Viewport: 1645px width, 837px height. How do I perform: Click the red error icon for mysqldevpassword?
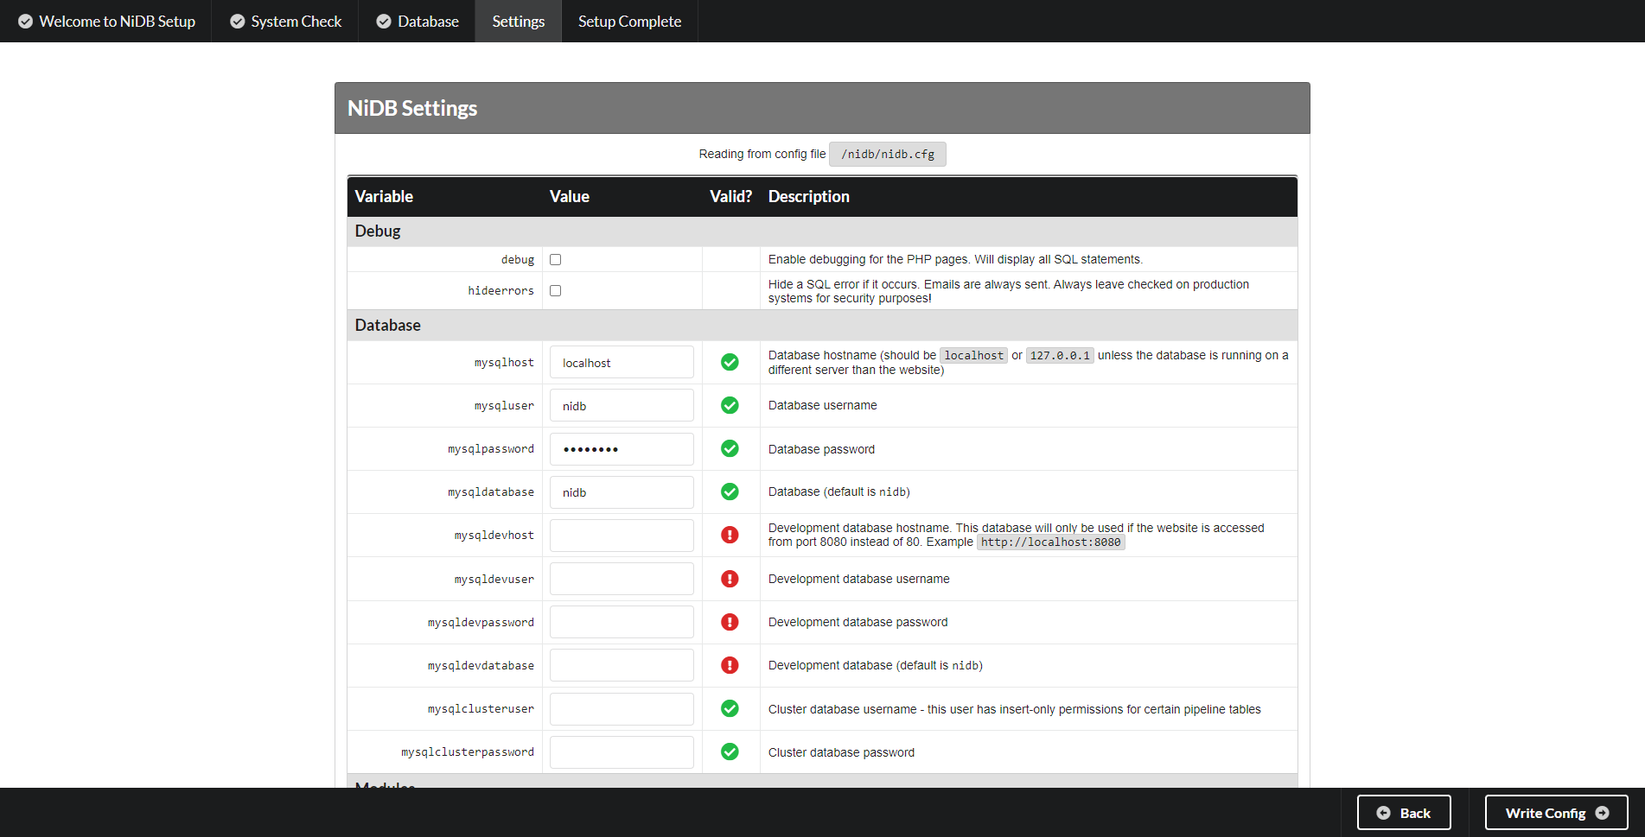click(730, 622)
